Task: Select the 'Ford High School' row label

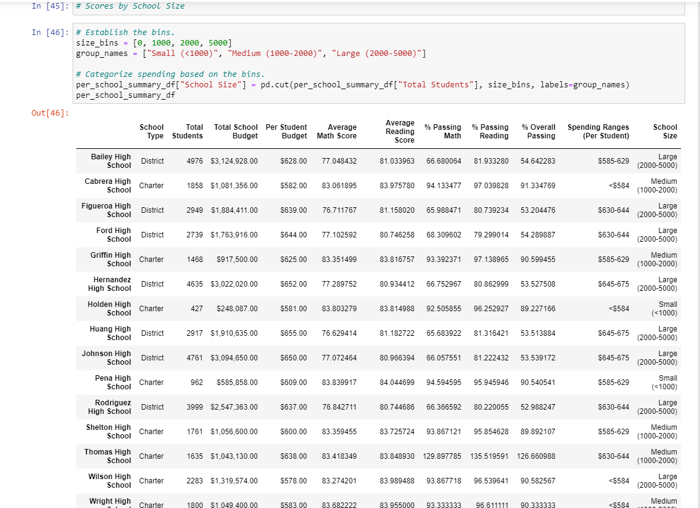Action: point(113,235)
